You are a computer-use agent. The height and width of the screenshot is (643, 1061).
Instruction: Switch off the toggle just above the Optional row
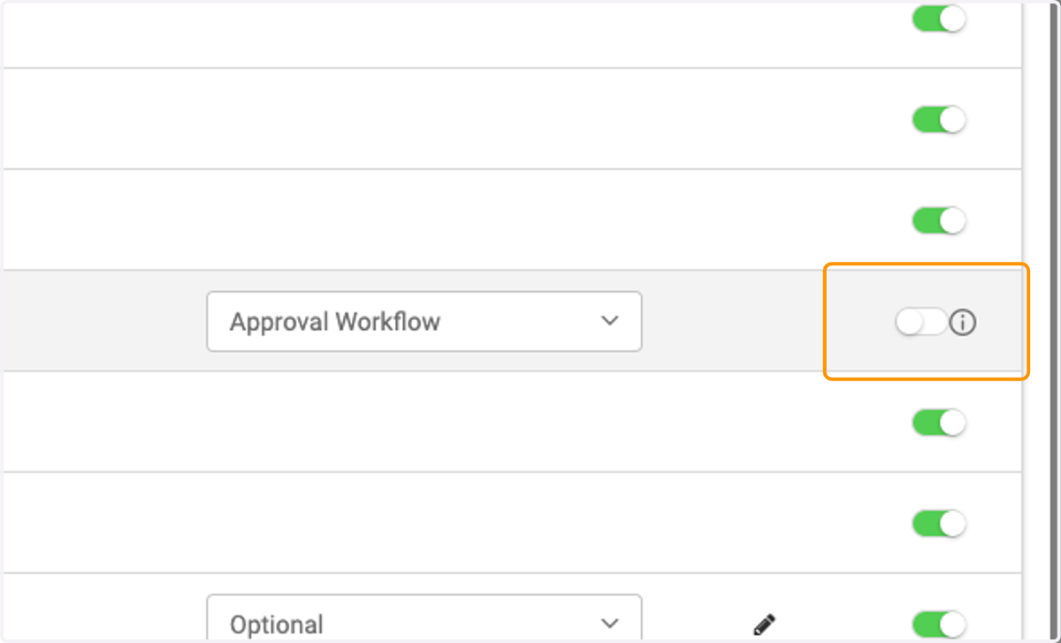(x=939, y=524)
